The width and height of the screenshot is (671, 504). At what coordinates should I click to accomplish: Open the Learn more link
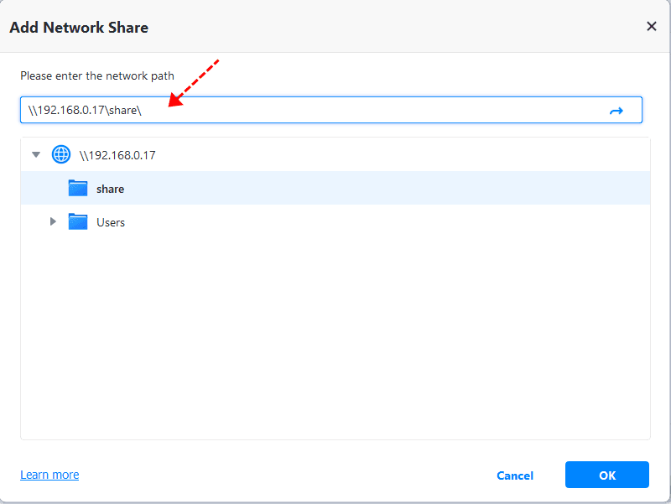[x=49, y=475]
